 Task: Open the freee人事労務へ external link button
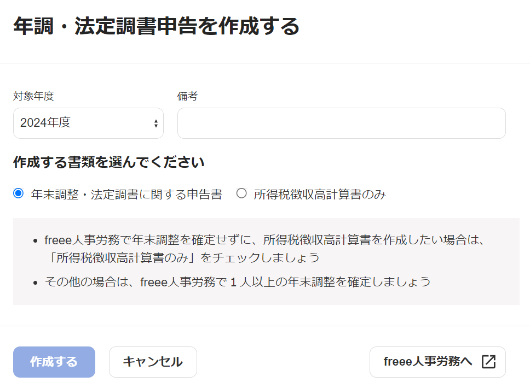point(437,362)
